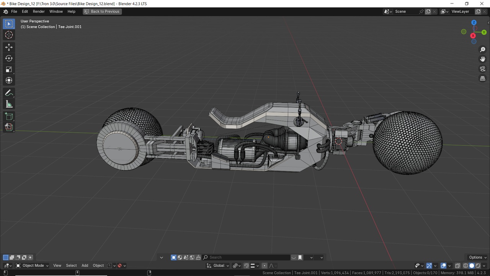Click the green Y axis gizmo
The image size is (490, 276).
tap(484, 32)
